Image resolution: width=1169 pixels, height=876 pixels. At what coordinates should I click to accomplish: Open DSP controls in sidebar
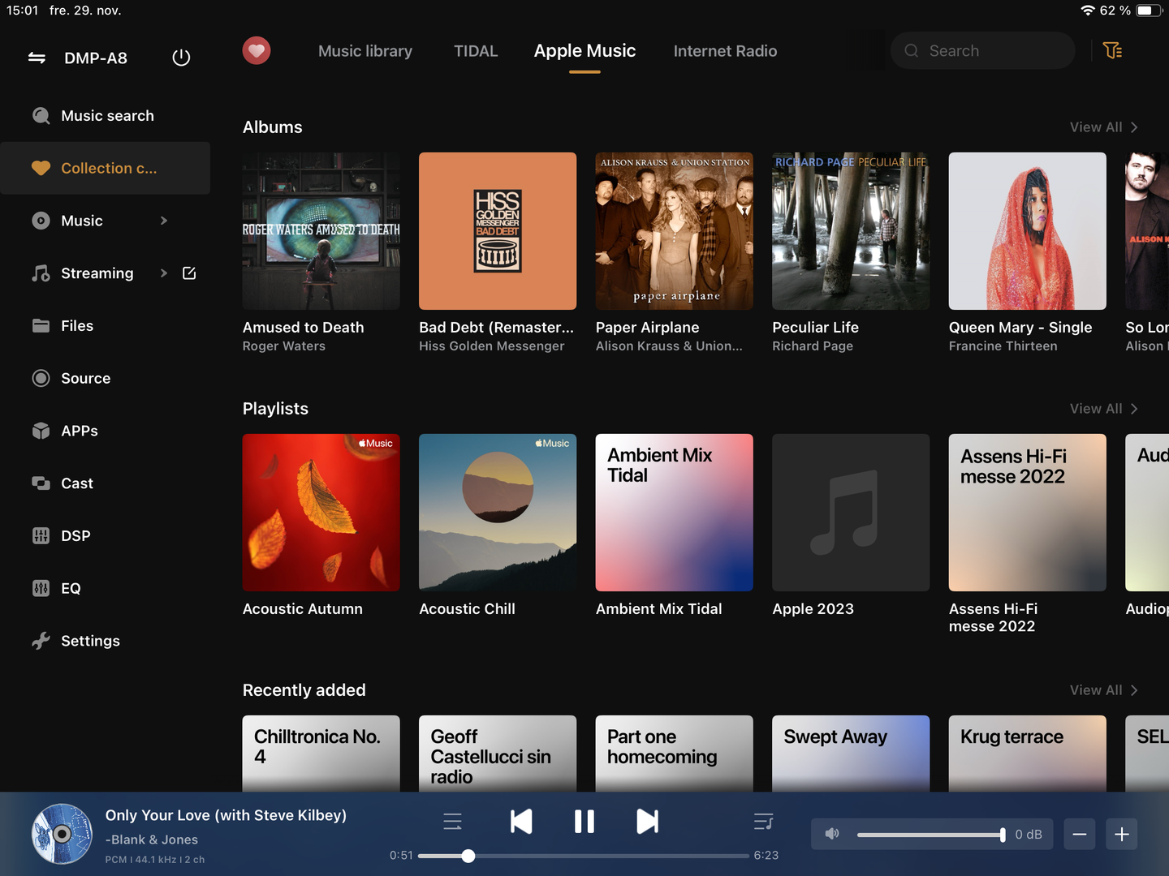(x=106, y=535)
